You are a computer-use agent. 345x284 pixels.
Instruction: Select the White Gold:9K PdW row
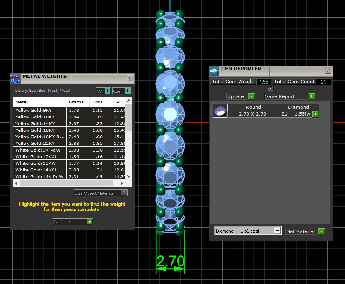point(69,150)
